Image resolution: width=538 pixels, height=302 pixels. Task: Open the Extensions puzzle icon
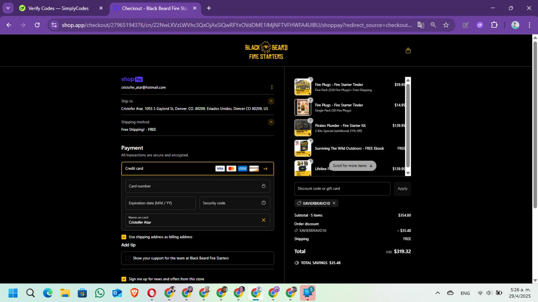pos(494,25)
